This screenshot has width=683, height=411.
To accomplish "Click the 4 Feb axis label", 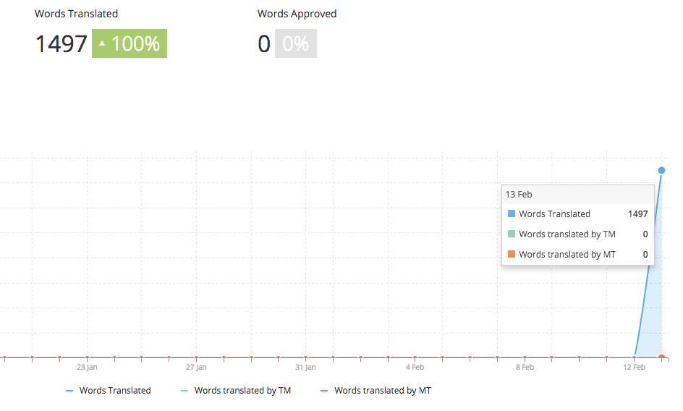I will (x=415, y=367).
